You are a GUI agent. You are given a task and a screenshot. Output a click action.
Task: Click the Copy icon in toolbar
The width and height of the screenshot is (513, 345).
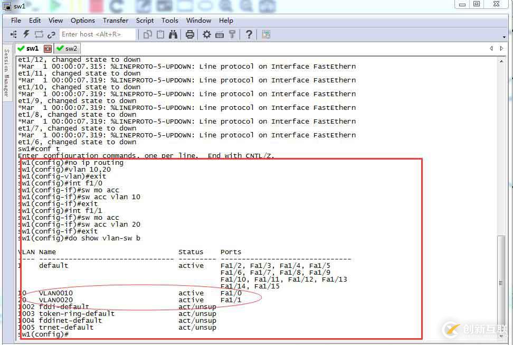pyautogui.click(x=148, y=34)
